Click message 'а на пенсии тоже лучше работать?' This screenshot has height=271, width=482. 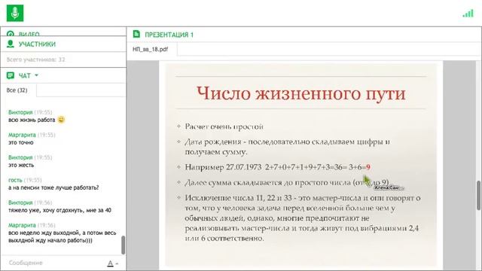[53, 187]
